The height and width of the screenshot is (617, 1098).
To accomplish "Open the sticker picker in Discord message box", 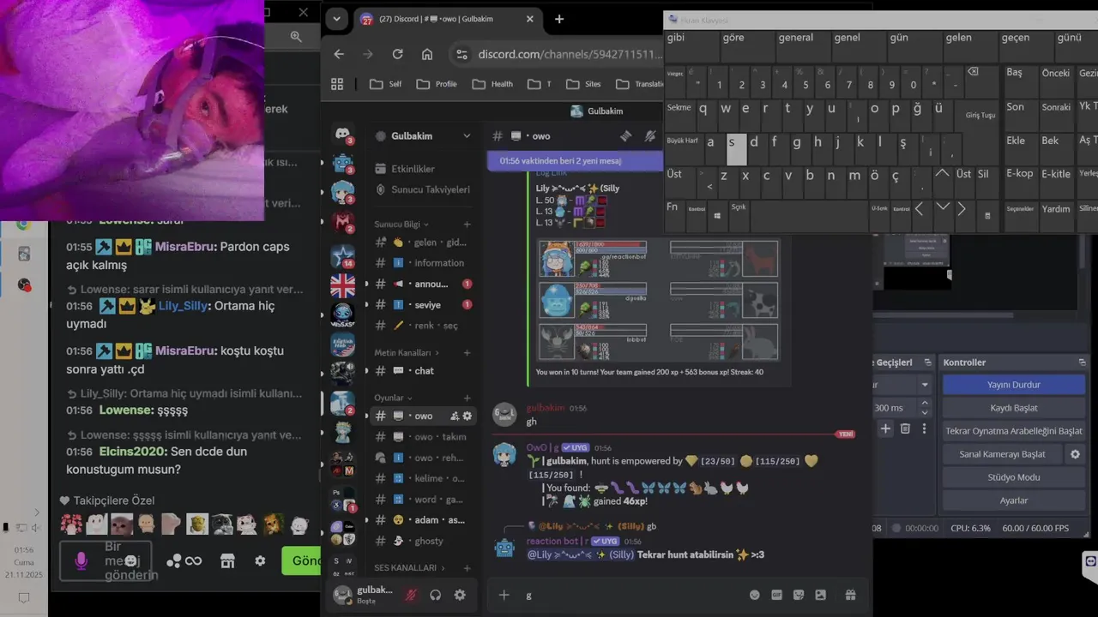I will pos(799,595).
